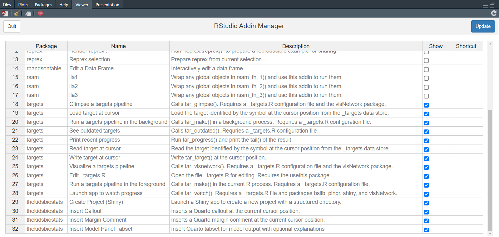This screenshot has height=237, width=499.
Task: Select the 'Run a targets pipeline in the background' cell
Action: coord(118,122)
